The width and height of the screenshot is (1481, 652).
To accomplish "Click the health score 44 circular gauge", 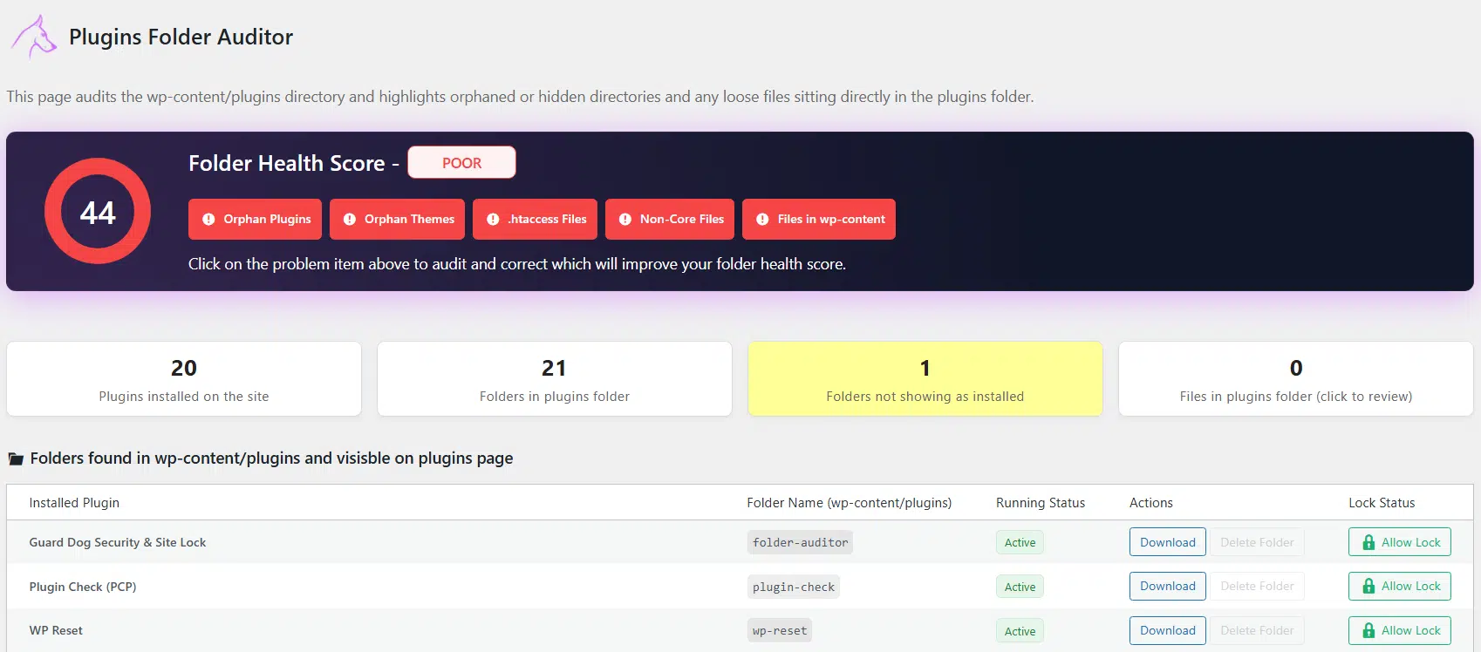I will click(98, 212).
